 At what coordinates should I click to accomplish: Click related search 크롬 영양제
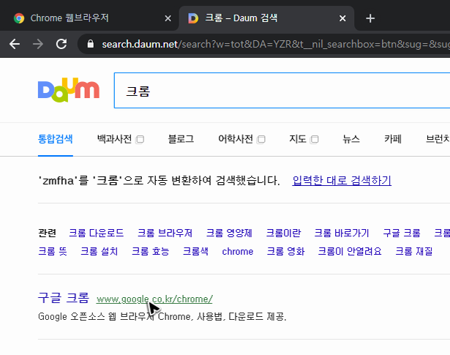click(x=229, y=233)
